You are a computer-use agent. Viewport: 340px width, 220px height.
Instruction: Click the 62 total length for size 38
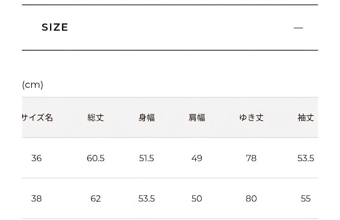pos(95,199)
